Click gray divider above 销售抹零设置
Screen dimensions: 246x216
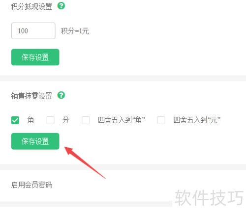123,78
